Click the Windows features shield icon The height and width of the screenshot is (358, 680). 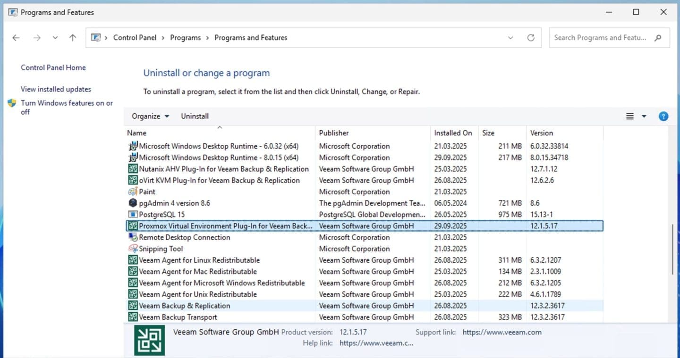coord(12,103)
